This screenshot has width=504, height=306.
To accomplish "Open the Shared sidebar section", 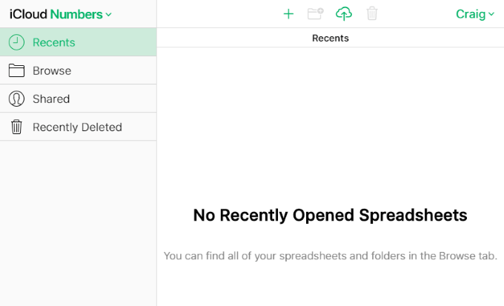I will pyautogui.click(x=78, y=99).
